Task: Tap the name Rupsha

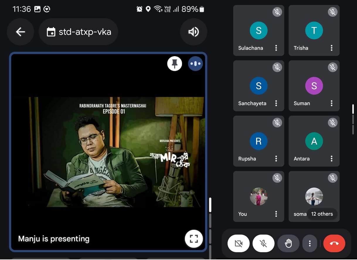Action: 247,159
